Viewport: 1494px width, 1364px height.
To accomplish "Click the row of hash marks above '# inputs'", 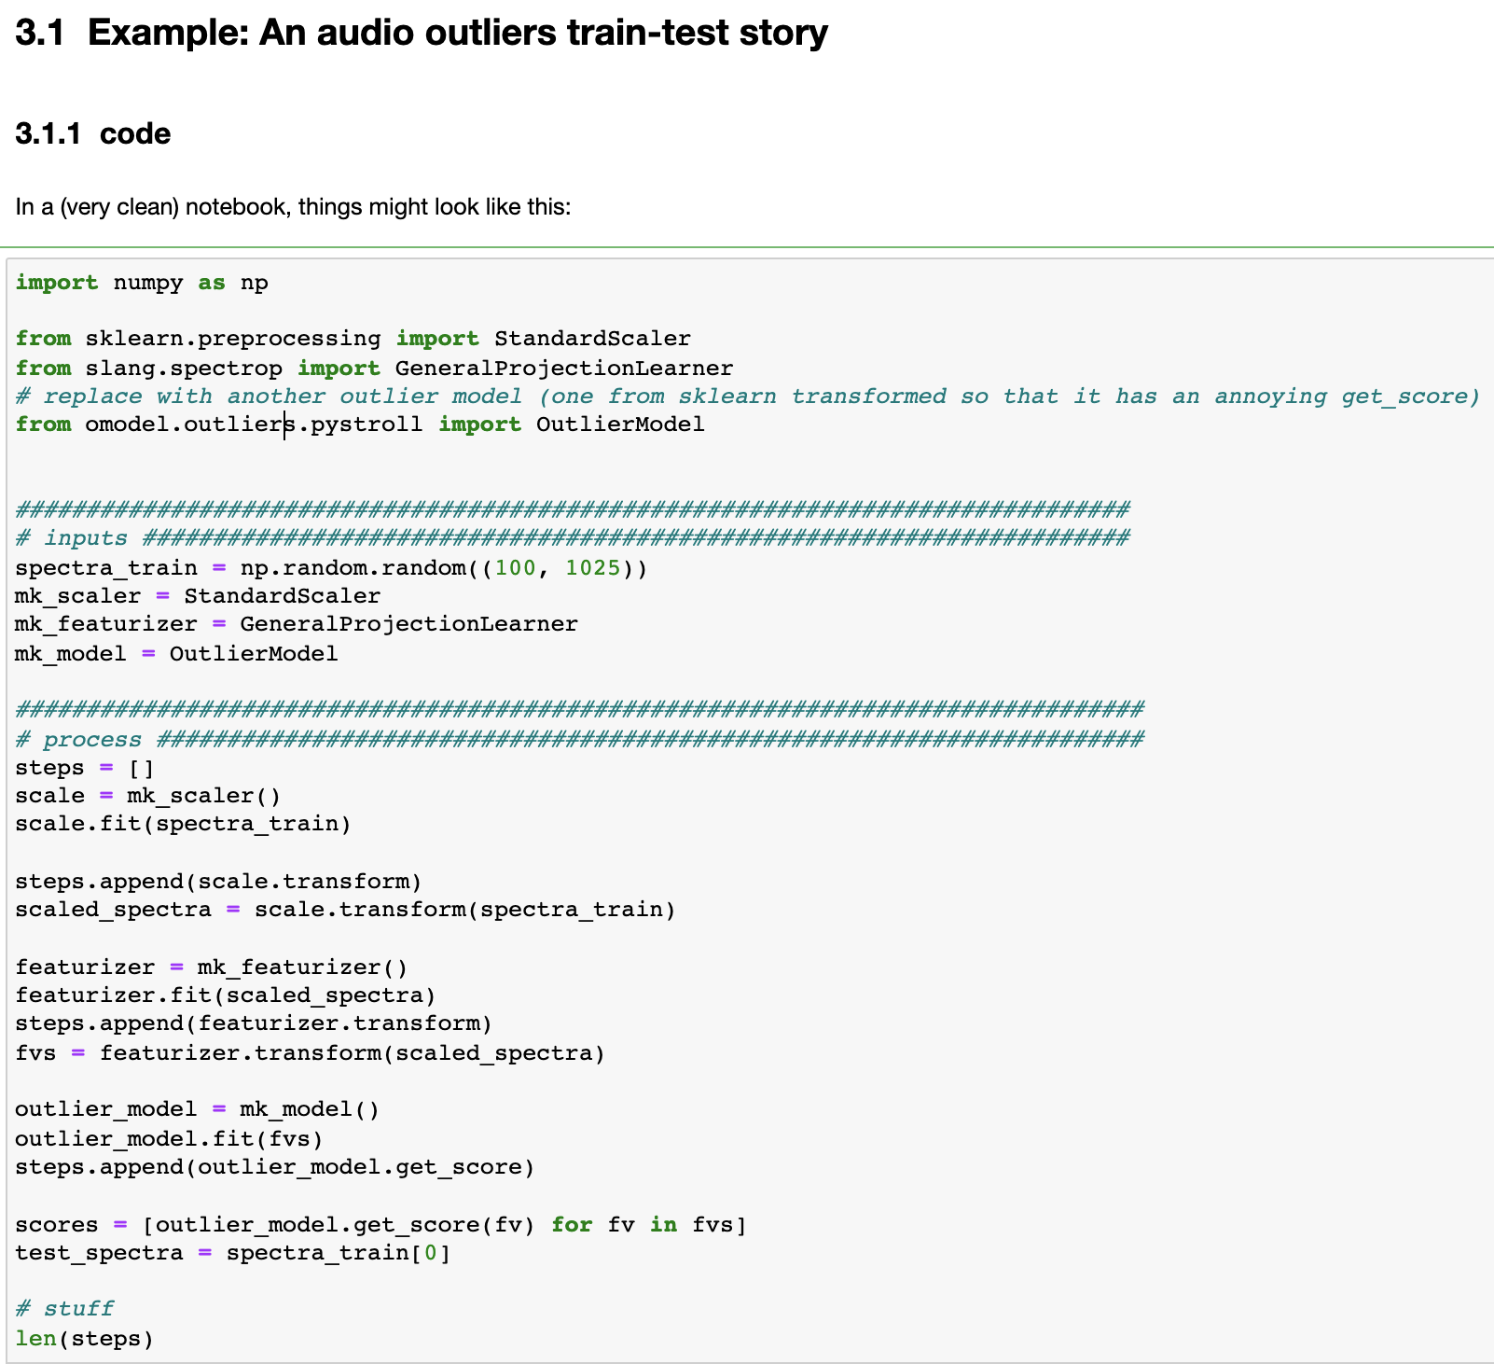I will pos(573,509).
